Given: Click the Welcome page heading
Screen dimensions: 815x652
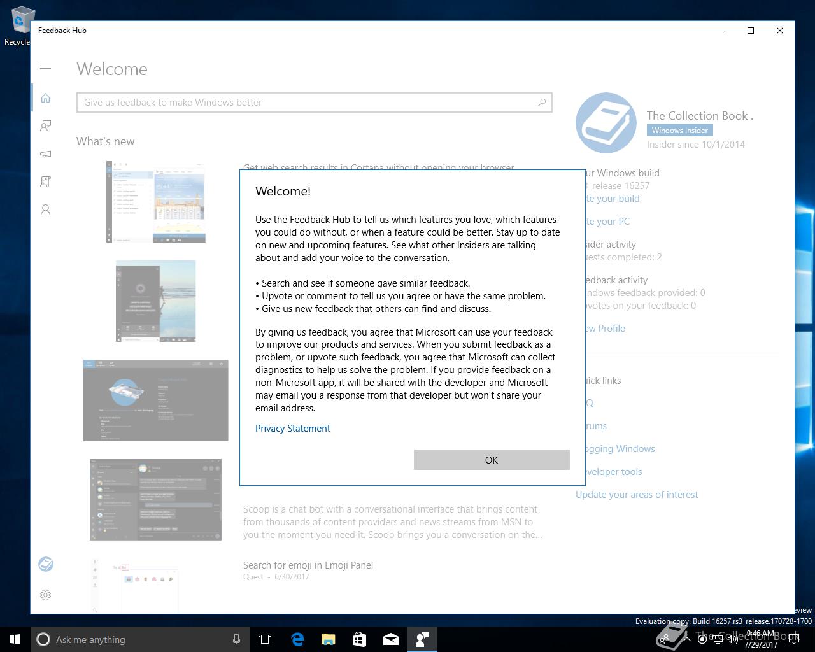Looking at the screenshot, I should (x=112, y=69).
